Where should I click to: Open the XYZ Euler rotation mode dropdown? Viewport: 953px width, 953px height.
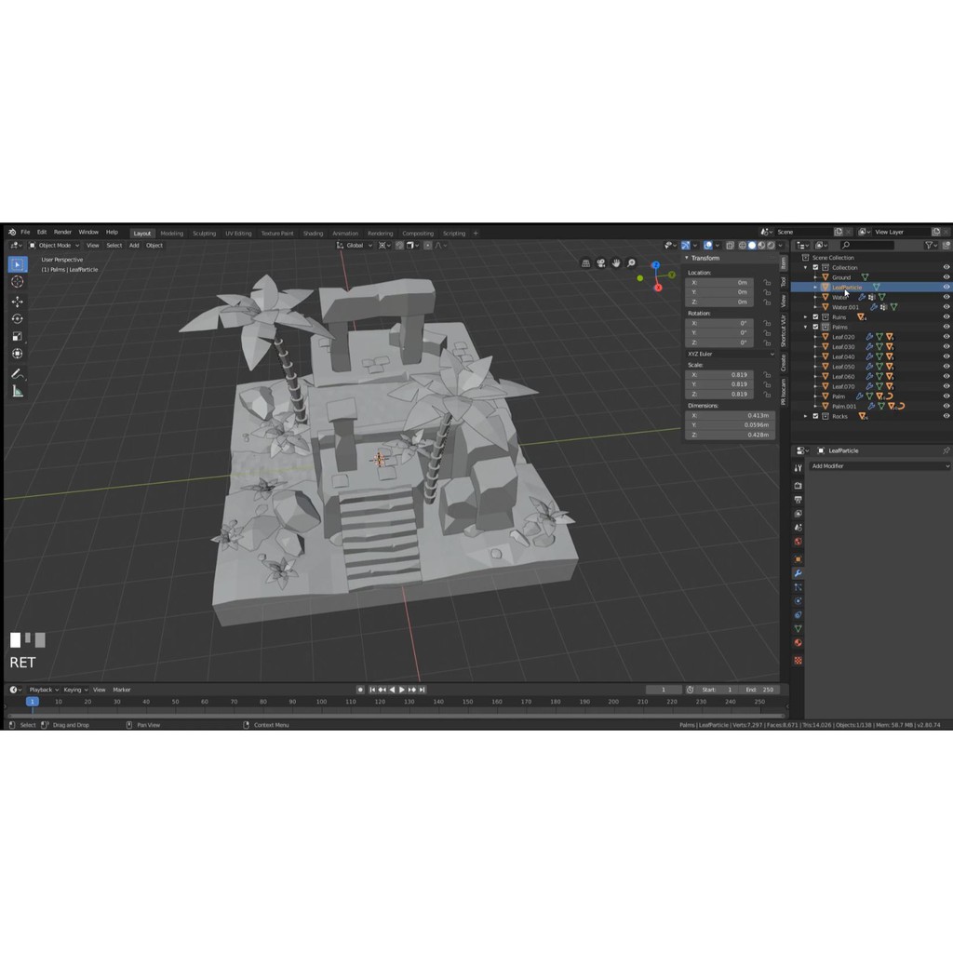(x=731, y=354)
